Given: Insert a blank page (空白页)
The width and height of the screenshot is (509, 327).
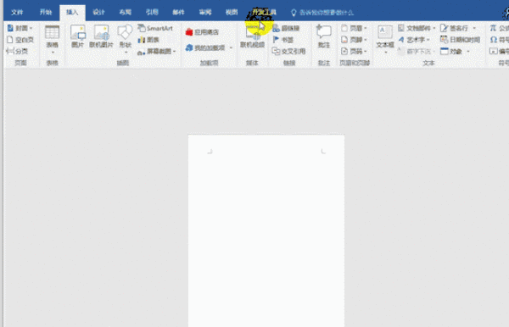Looking at the screenshot, I should coord(20,40).
